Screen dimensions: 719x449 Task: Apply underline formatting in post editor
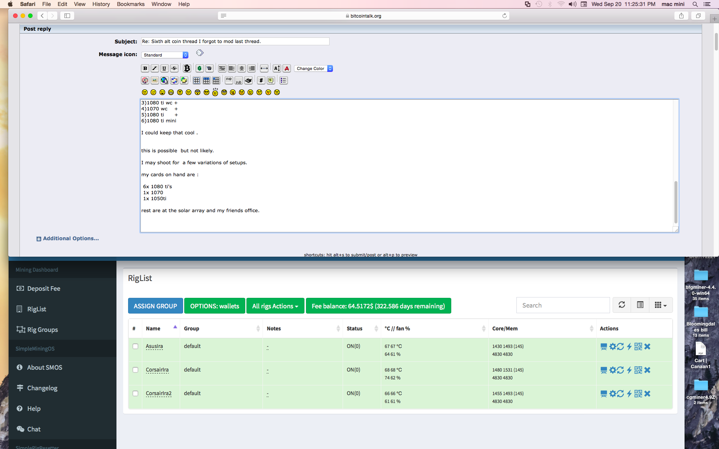pos(164,68)
